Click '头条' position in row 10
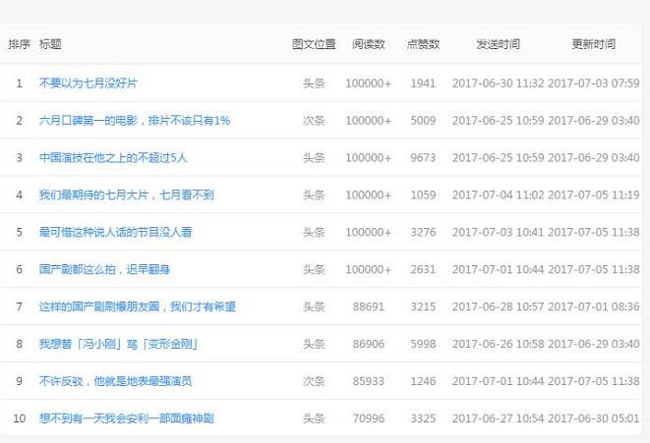Viewport: 650px width, 443px height. tap(314, 418)
